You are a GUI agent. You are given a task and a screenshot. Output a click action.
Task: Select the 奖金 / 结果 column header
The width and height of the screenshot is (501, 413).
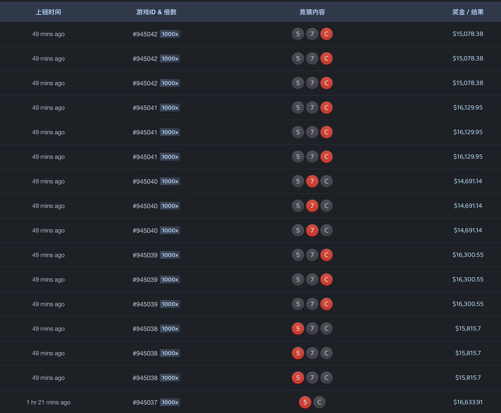(468, 12)
